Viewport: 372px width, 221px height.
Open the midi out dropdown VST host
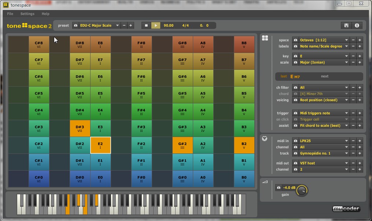pos(324,163)
